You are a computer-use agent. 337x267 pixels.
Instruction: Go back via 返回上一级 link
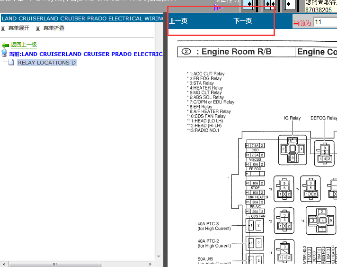coord(24,45)
